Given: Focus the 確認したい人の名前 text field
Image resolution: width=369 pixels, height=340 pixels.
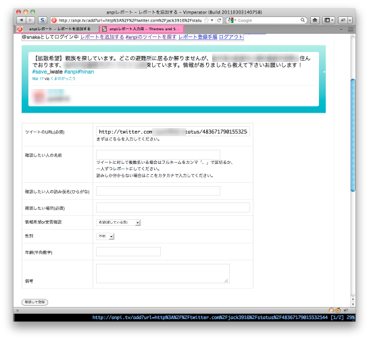Looking at the screenshot, I should (x=158, y=154).
